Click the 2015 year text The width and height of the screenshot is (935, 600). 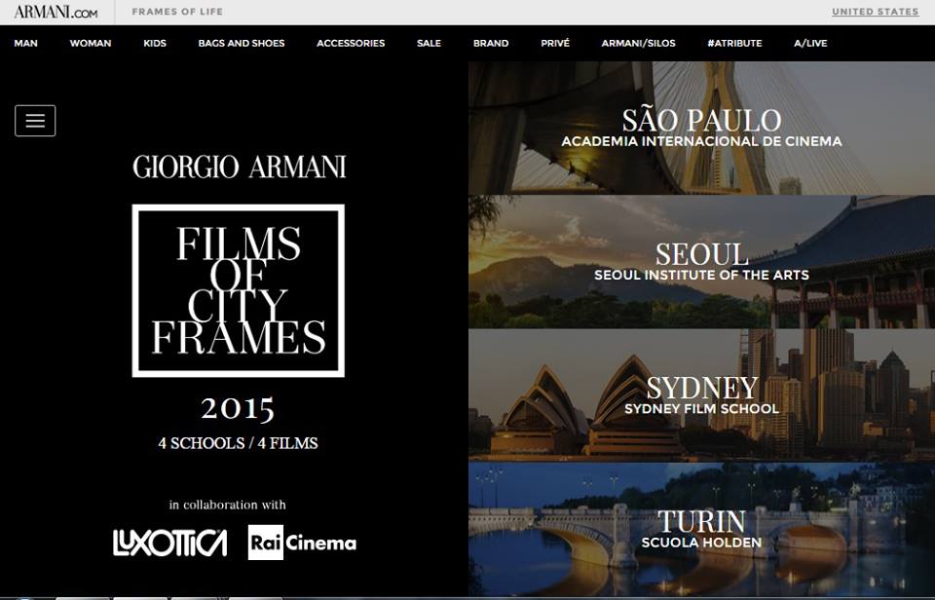[x=238, y=408]
